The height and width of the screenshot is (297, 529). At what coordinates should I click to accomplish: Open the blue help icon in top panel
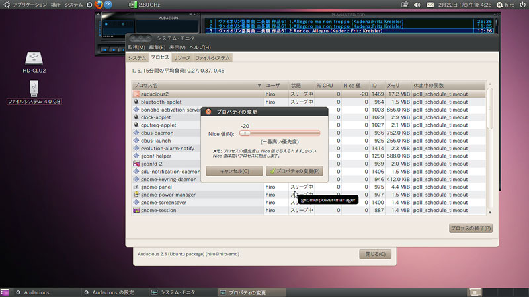pos(108,5)
